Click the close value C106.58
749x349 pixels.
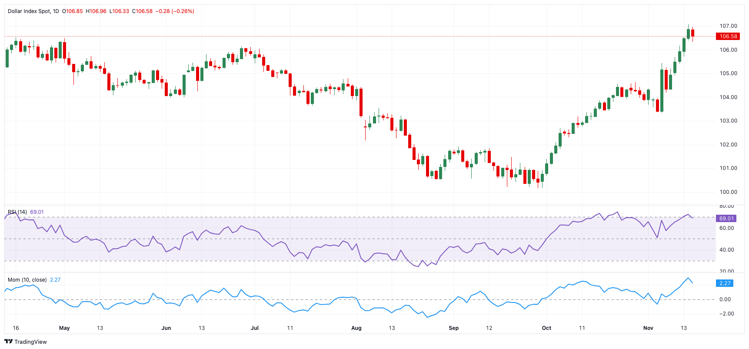pyautogui.click(x=143, y=11)
